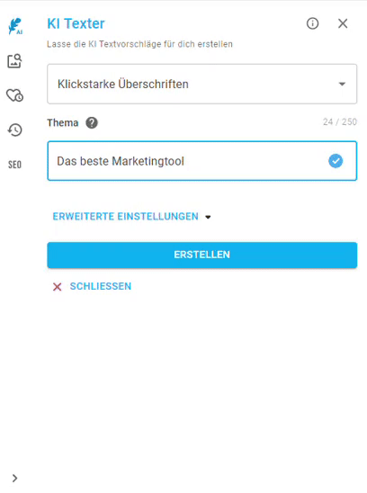The image size is (367, 493).
Task: Click the Erstellen button
Action: pyautogui.click(x=201, y=255)
